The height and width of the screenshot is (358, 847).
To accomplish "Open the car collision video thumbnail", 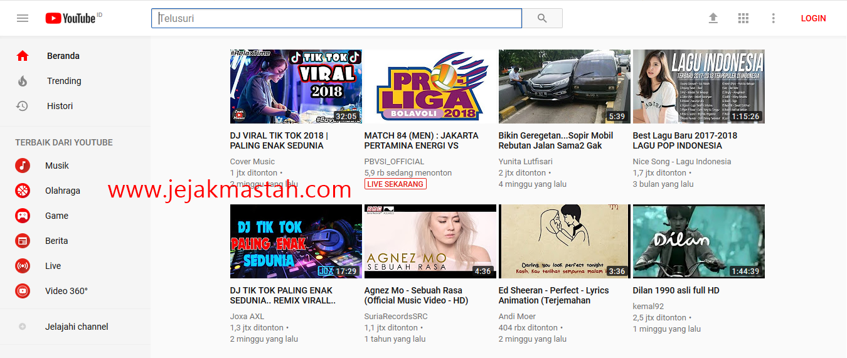I will point(565,87).
